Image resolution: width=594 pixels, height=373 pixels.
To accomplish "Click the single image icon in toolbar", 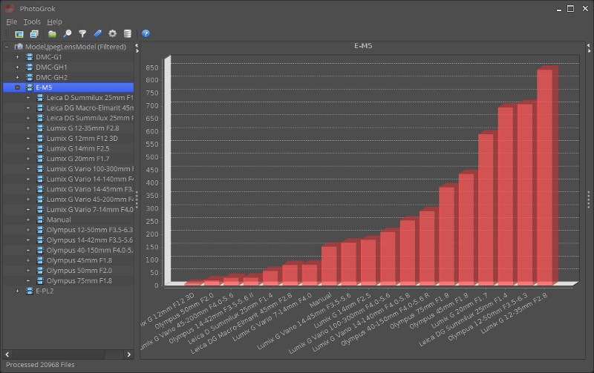I will 19,34.
